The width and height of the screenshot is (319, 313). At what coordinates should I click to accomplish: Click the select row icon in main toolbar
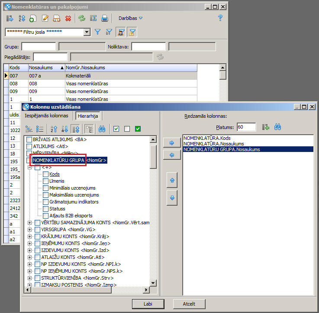tap(10, 18)
